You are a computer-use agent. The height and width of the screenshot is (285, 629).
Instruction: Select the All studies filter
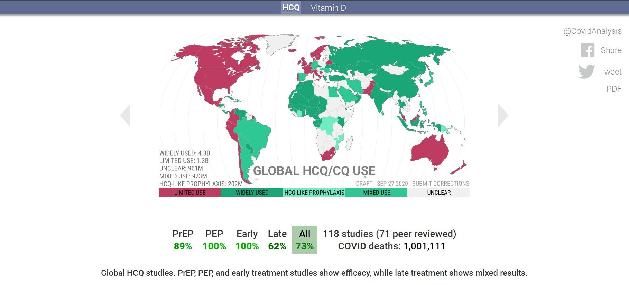(x=304, y=240)
